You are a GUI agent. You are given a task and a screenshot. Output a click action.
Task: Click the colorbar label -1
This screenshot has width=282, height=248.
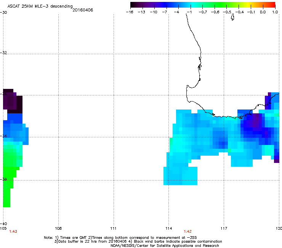pos(189,12)
